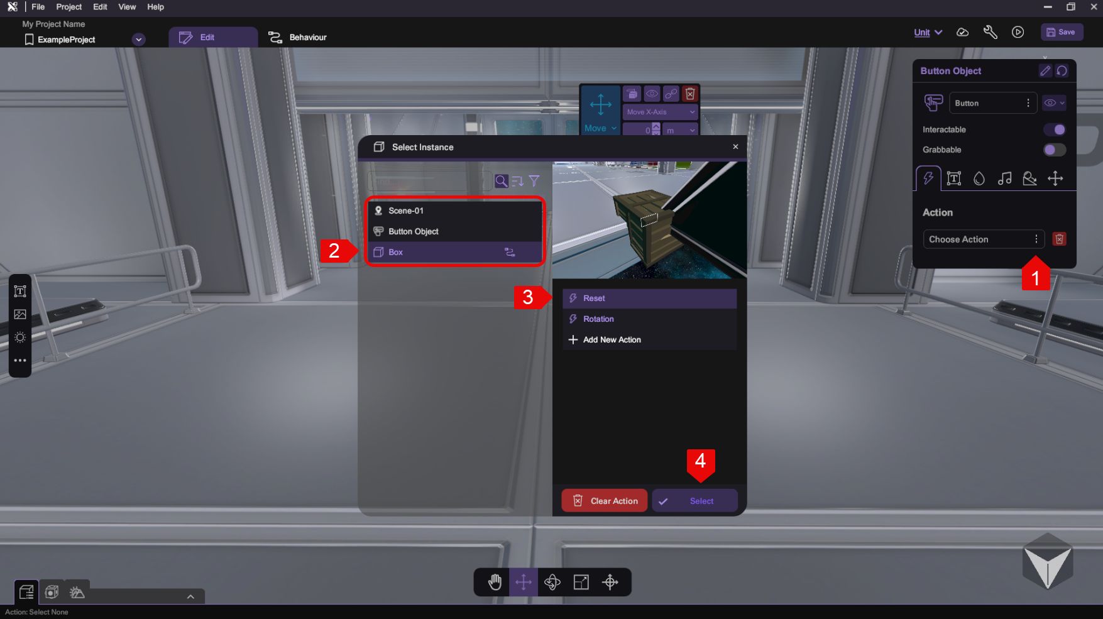Click the pencil edit icon for Button Object
1103x619 pixels.
pyautogui.click(x=1045, y=70)
